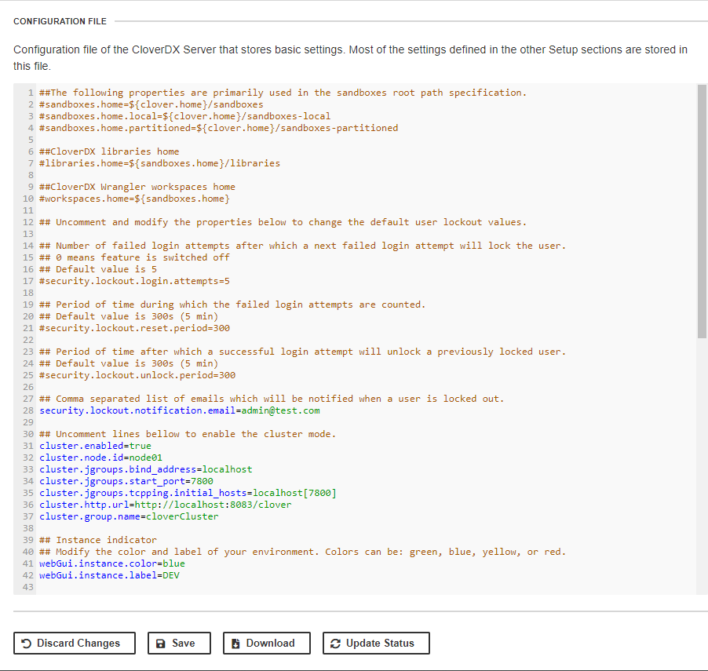This screenshot has width=708, height=671.
Task: Save the configuration file
Action: pos(179,643)
